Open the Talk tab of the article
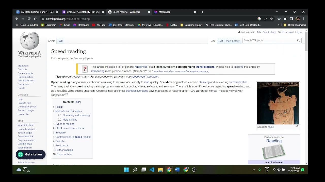The height and width of the screenshot is (182, 325). pos(60,41)
